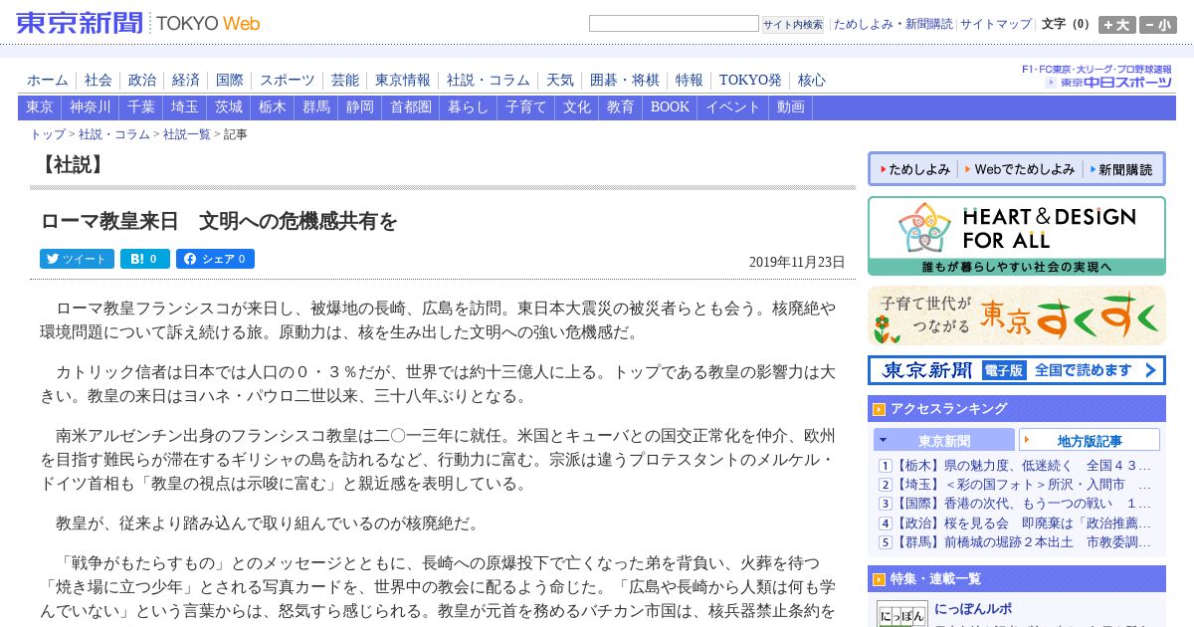Select 東京 in regional bar

tap(40, 107)
